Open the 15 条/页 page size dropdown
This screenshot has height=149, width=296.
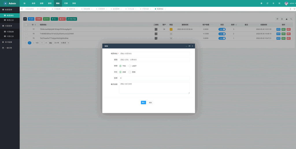[65, 43]
